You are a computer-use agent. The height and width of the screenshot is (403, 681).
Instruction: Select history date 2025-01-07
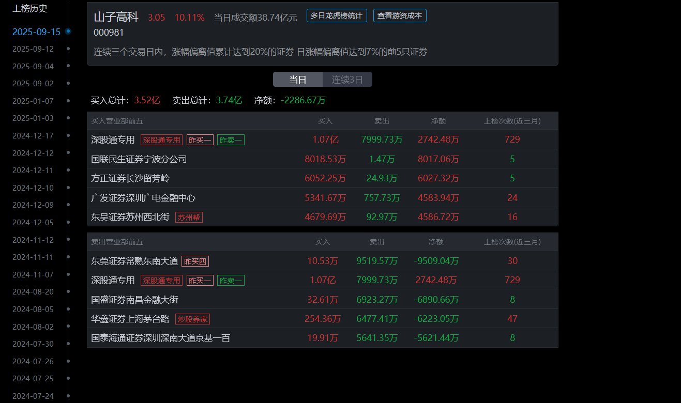click(33, 101)
